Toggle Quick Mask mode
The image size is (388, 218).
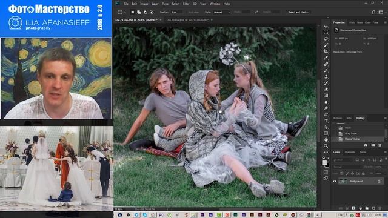326,172
